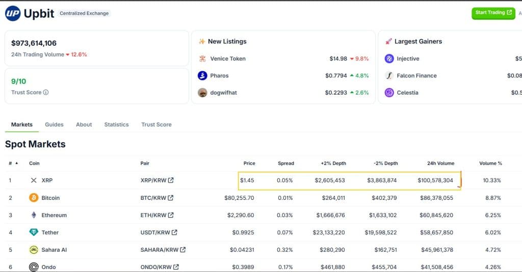Open ONDO/KRW external link icon
Image resolution: width=522 pixels, height=272 pixels.
(176, 267)
